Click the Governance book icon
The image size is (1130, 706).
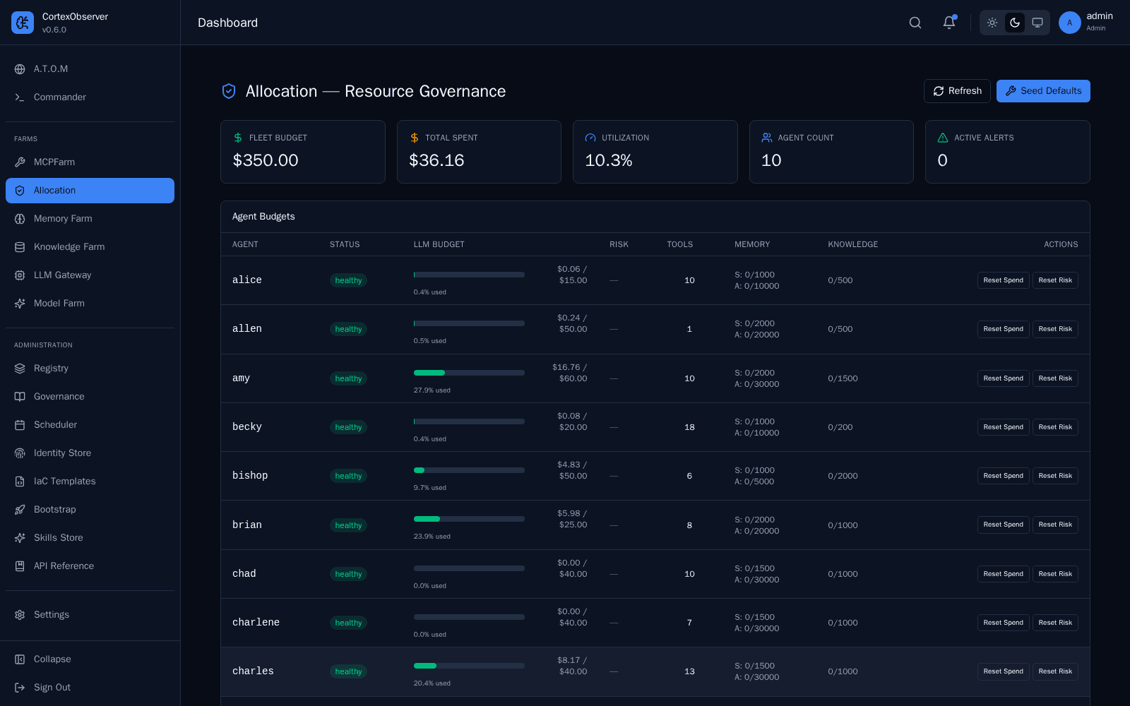tap(20, 397)
